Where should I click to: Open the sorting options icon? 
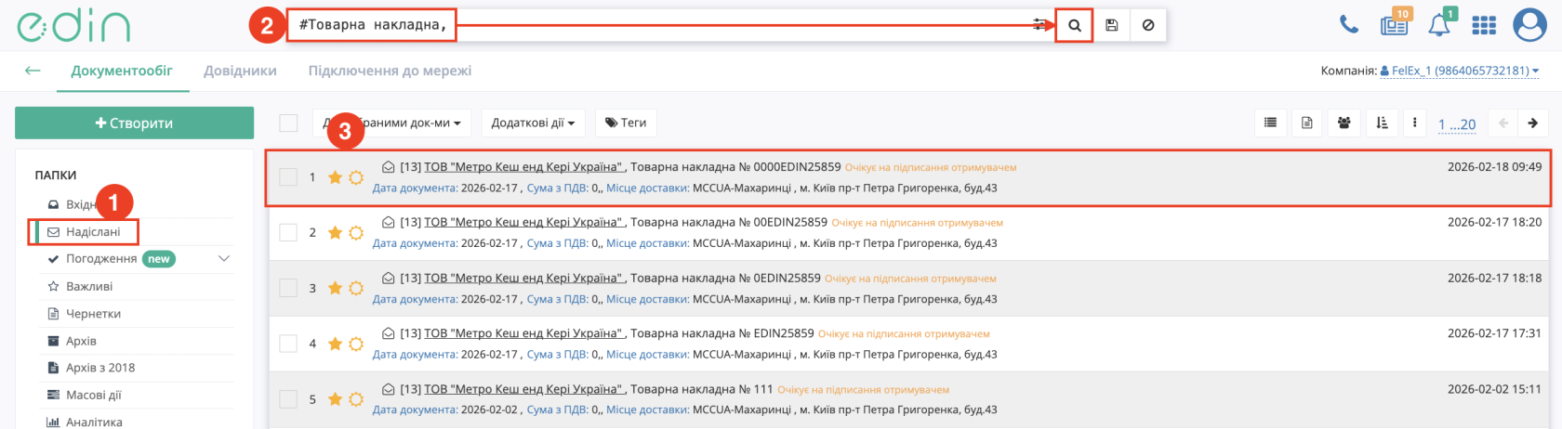click(x=1381, y=123)
